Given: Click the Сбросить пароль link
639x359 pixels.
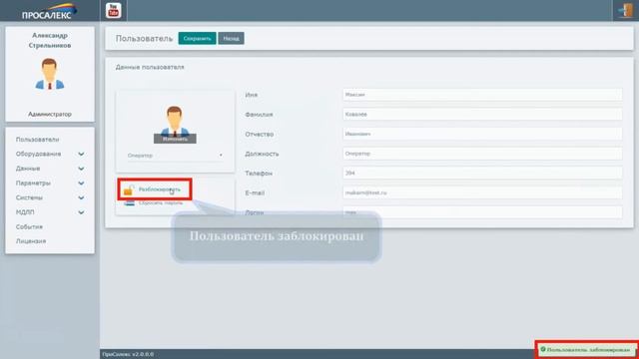Looking at the screenshot, I should click(x=161, y=202).
